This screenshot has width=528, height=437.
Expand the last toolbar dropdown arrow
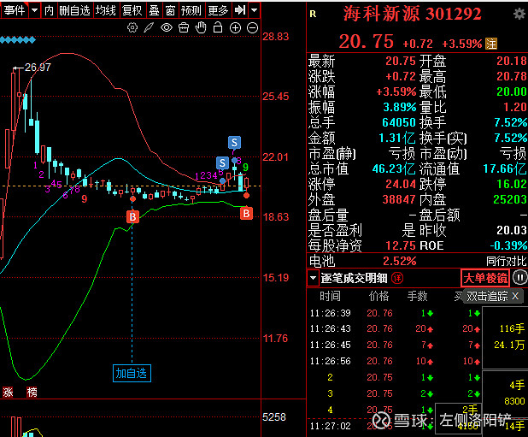click(255, 10)
